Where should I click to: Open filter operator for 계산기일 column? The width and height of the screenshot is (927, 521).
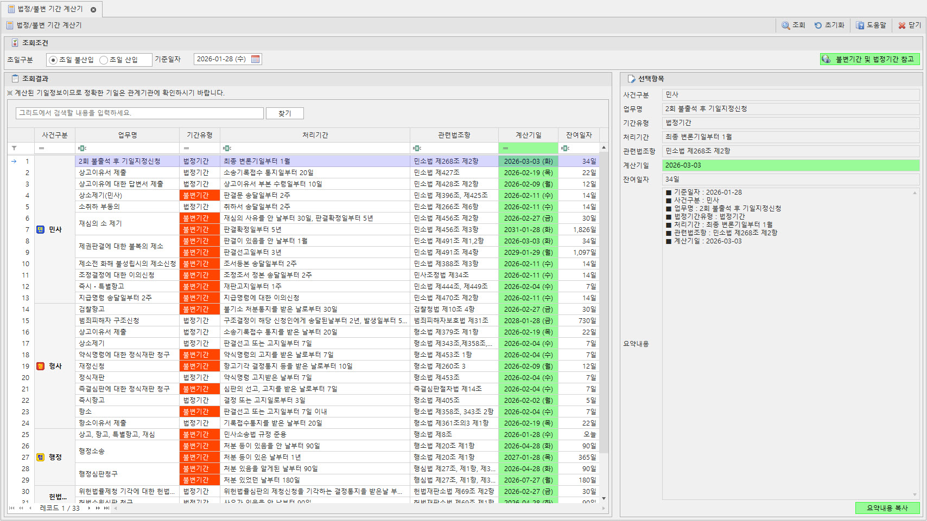click(x=505, y=148)
